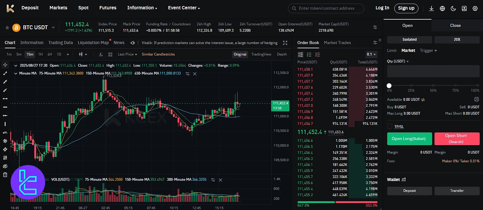
Task: Enable the TP/SL checkbox
Action: click(390, 126)
